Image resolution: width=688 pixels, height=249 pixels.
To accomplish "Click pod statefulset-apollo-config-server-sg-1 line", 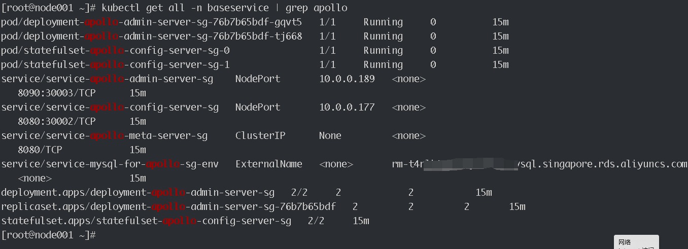I will coord(255,64).
